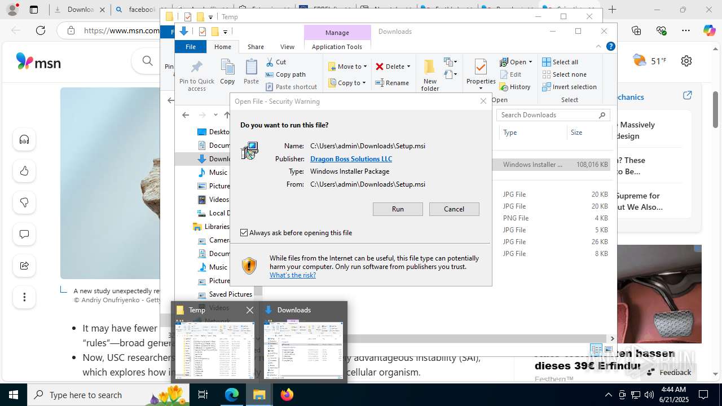This screenshot has width=722, height=406.
Task: Switch to the Temp window thumbnail
Action: 215,350
